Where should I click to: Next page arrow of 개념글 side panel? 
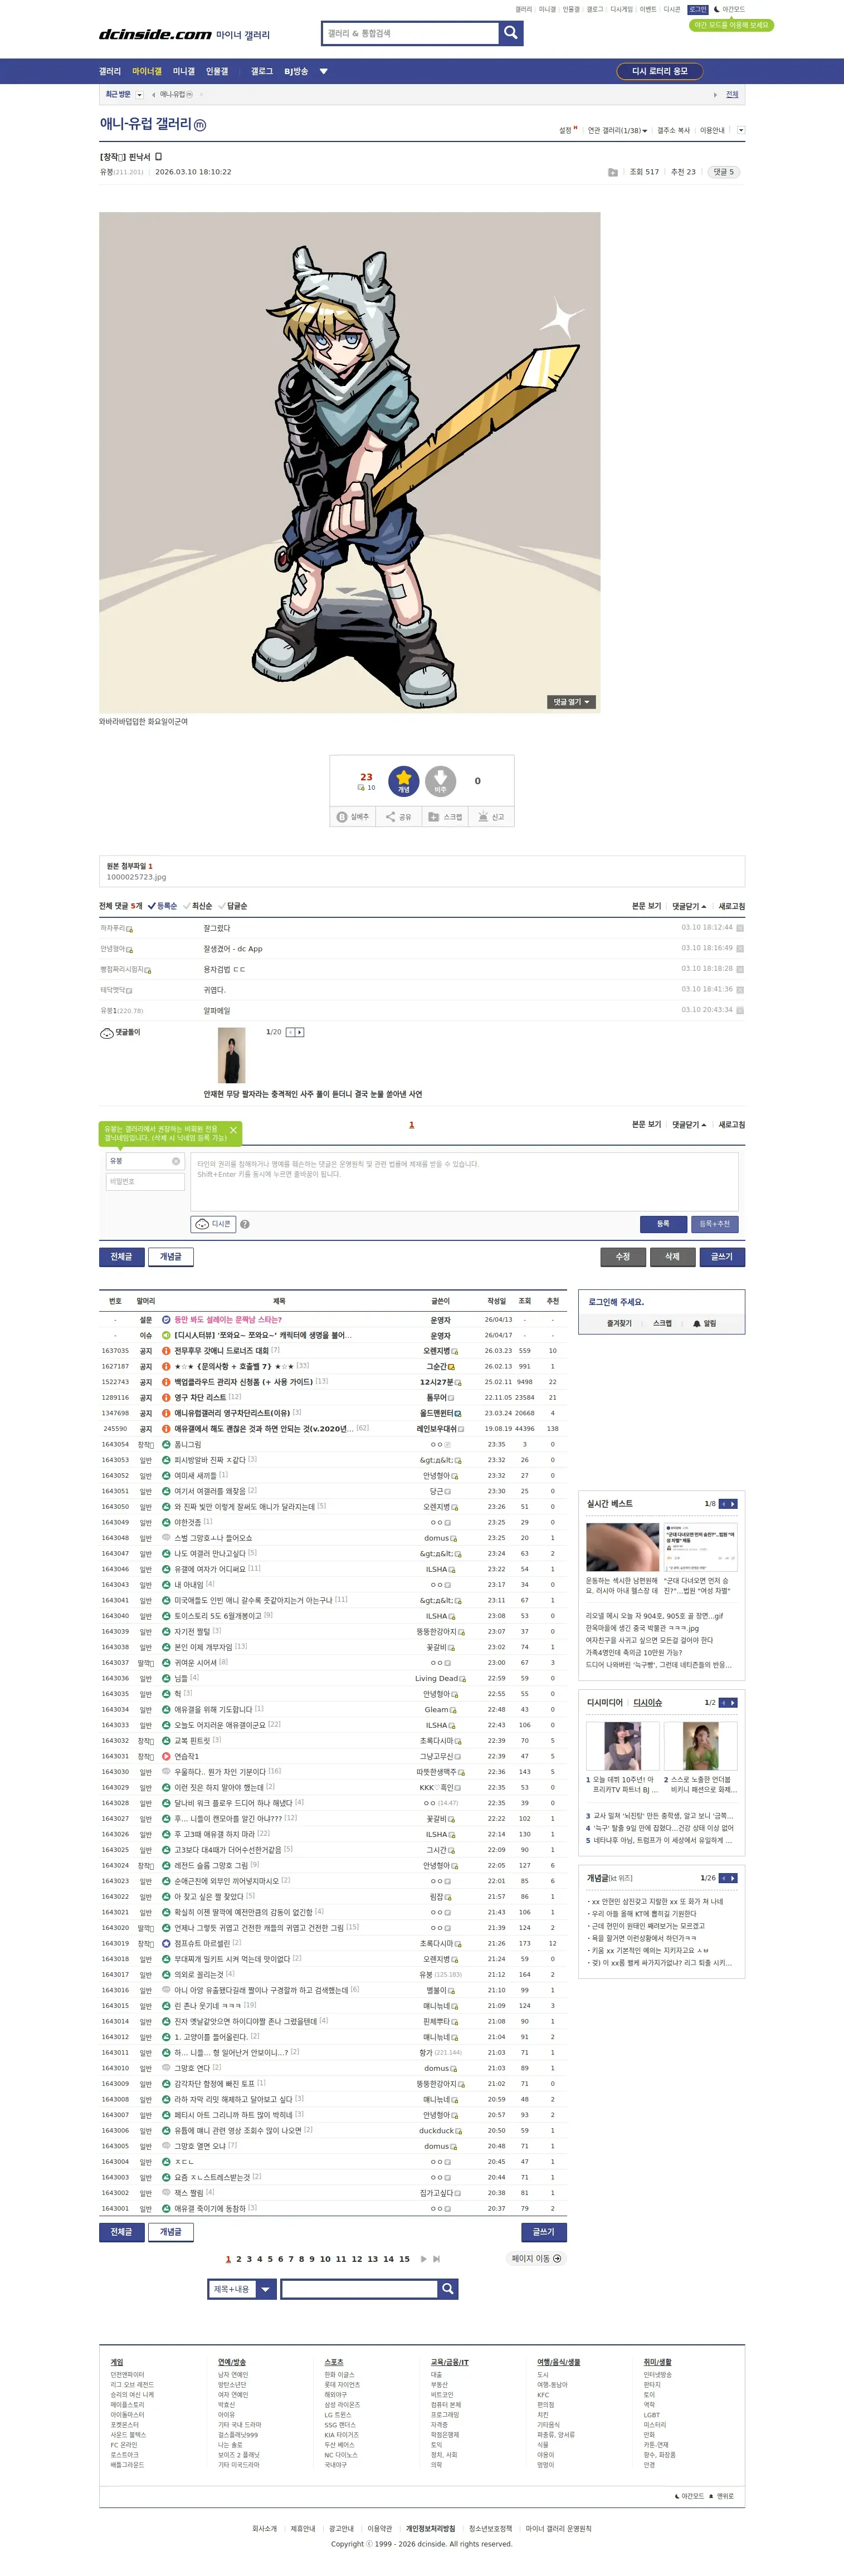pyautogui.click(x=733, y=1878)
